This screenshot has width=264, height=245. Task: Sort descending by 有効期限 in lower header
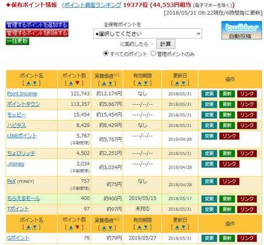point(146,227)
